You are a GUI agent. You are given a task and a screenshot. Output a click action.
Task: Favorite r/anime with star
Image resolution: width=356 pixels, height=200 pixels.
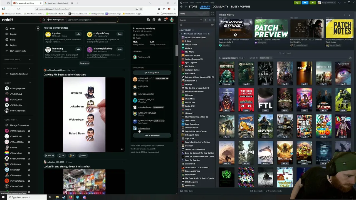point(29,147)
